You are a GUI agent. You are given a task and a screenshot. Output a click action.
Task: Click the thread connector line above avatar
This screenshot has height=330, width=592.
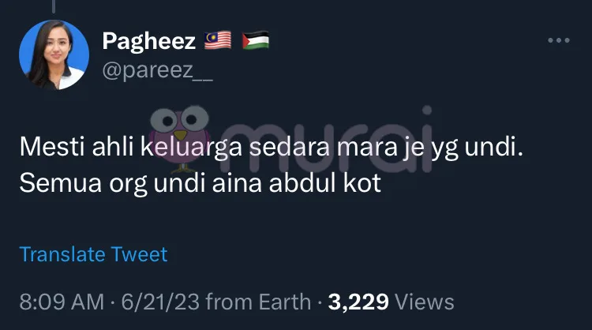54,6
